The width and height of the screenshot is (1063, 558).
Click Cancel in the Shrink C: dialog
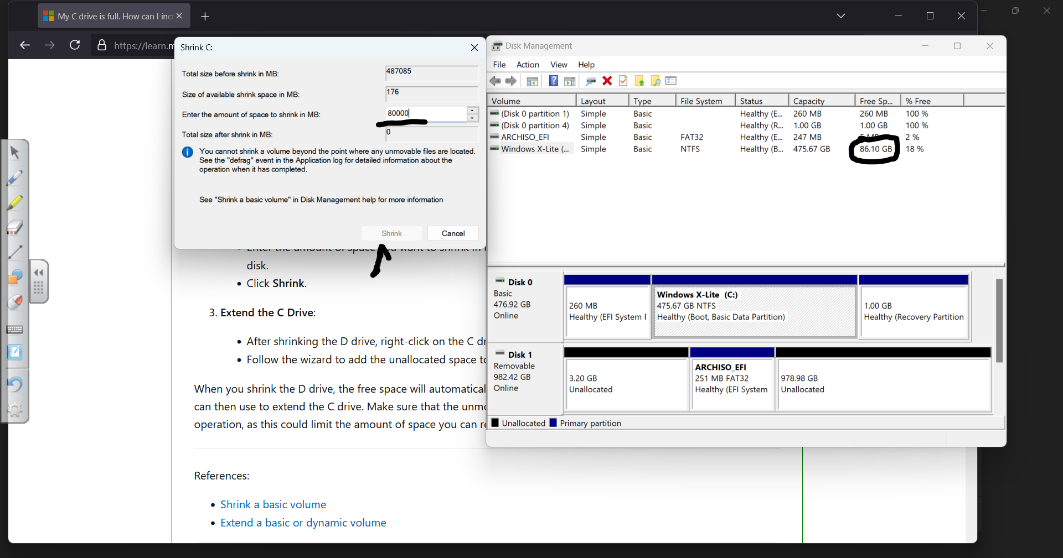click(453, 233)
